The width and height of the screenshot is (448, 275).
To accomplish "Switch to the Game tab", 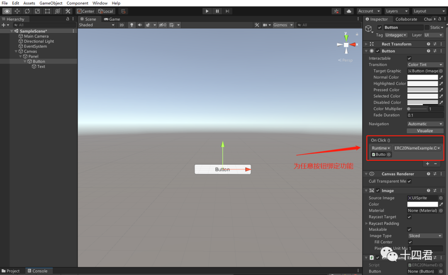I will pos(112,19).
